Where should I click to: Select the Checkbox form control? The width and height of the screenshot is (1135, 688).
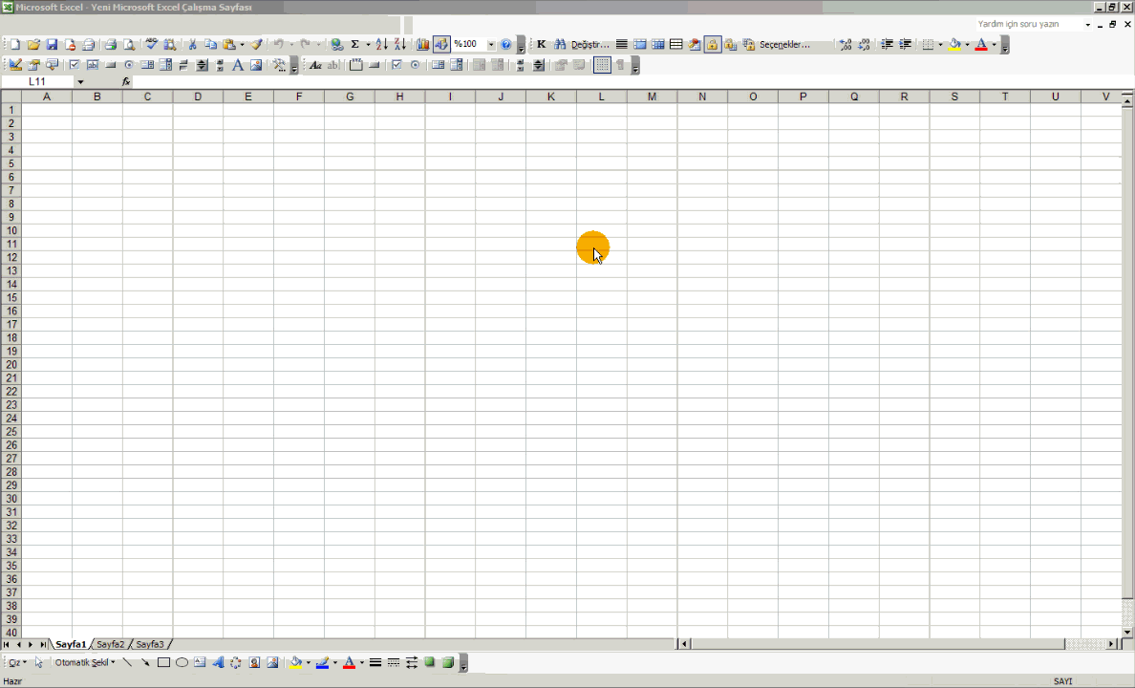(75, 66)
